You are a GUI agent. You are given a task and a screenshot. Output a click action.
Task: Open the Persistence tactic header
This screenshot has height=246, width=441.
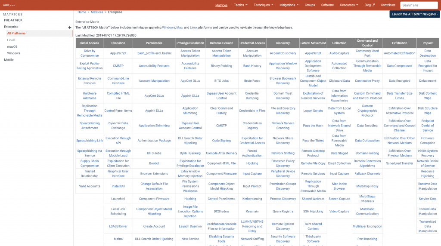154,43
